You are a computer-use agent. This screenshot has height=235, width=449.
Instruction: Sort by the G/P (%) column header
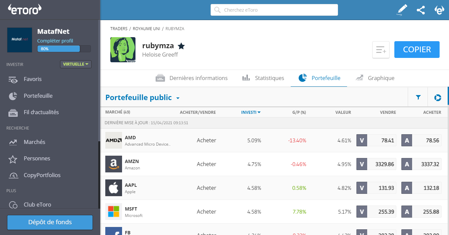pos(299,112)
